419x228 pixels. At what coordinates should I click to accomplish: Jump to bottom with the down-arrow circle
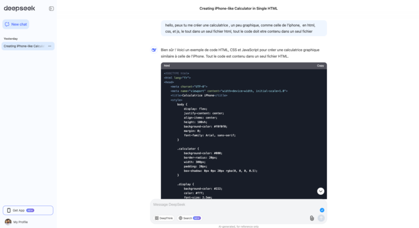coord(320,191)
